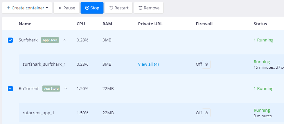Click the 9 minutes uptime text
Viewport: 284px width, 124px height.
pyautogui.click(x=263, y=116)
